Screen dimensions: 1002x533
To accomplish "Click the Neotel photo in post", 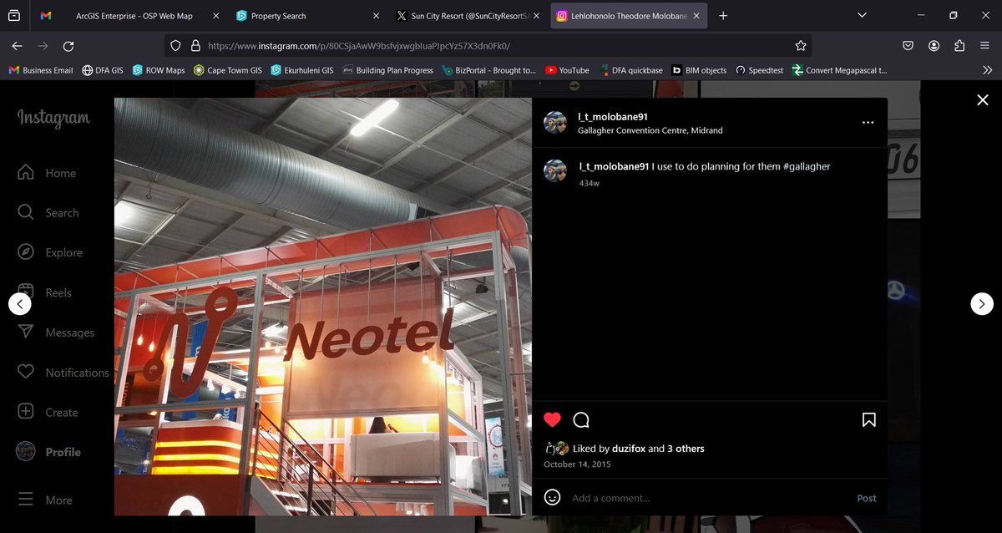I will tap(323, 307).
